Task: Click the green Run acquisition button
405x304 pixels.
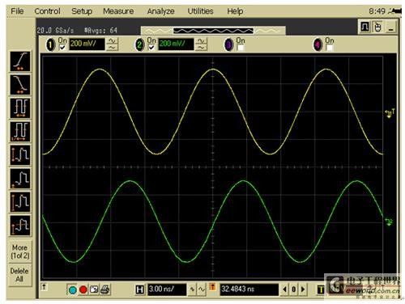Action: [x=72, y=290]
